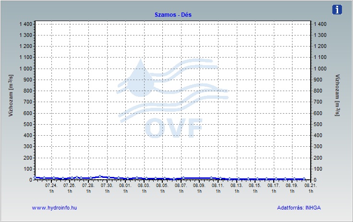The width and height of the screenshot is (353, 222).
Task: Click the 08.21. date label
Action: [x=311, y=186]
